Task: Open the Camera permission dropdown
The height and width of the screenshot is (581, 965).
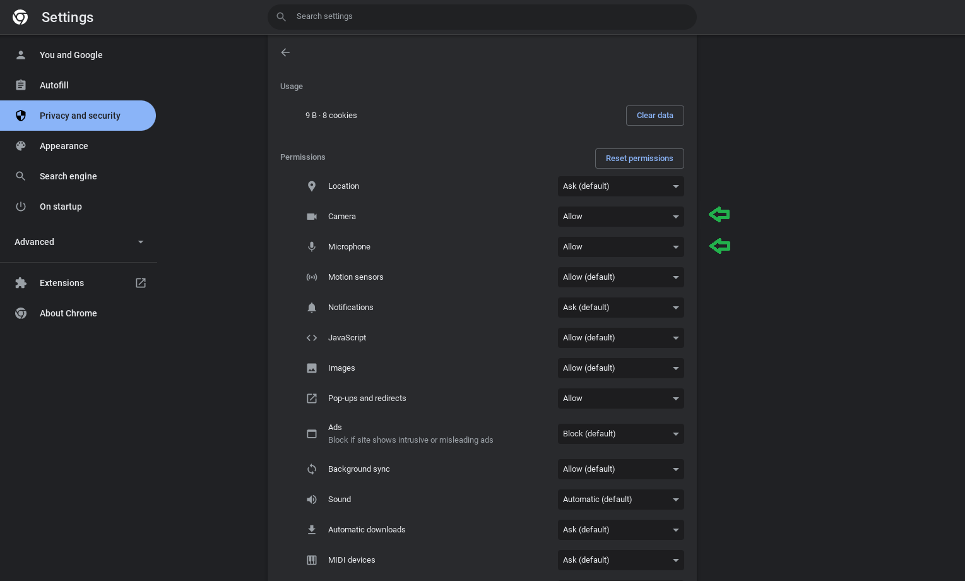Action: coord(620,217)
